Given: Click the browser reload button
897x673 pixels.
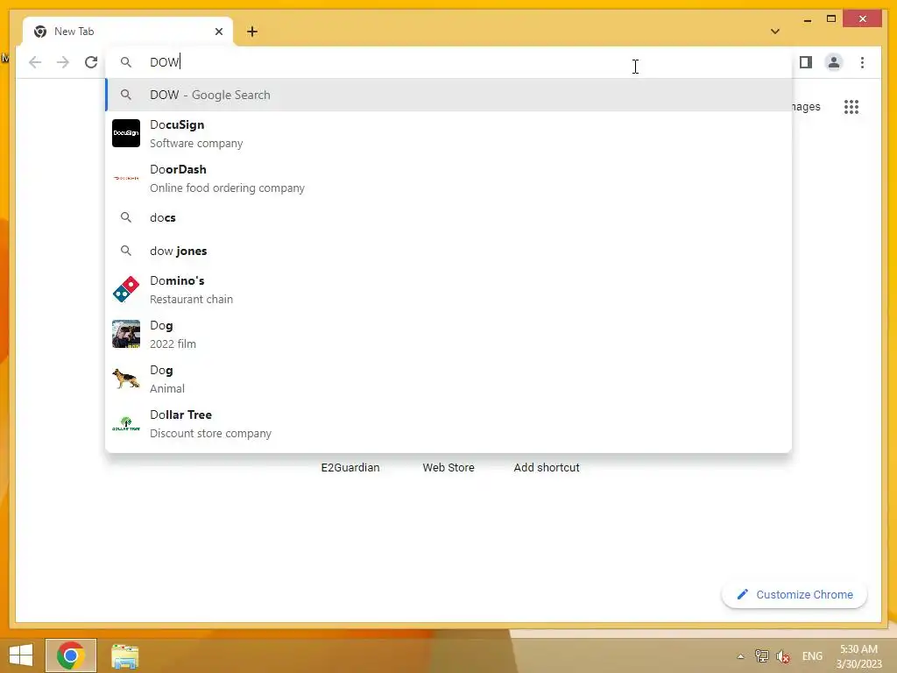Looking at the screenshot, I should 91,62.
